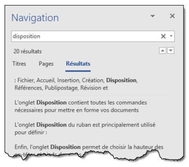The height and width of the screenshot is (167, 189).
Task: Click the '20 résultats' count label
Action: tap(27, 52)
